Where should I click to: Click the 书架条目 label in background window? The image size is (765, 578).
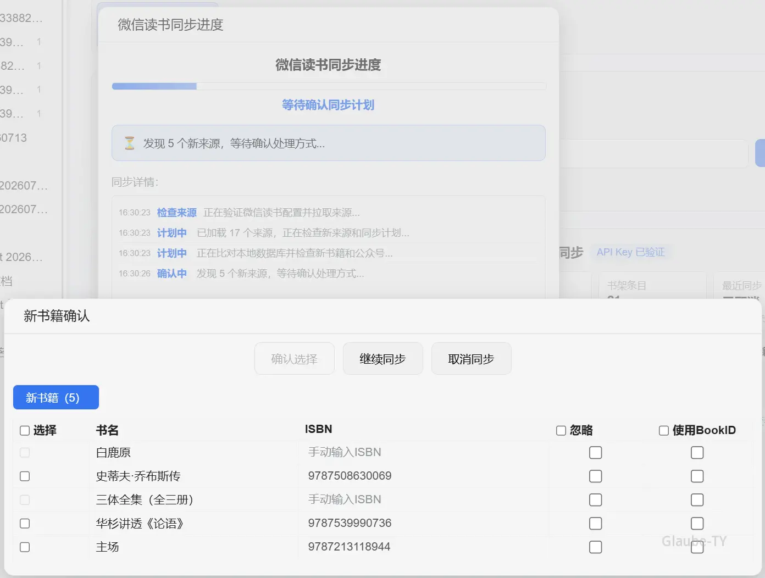(627, 286)
